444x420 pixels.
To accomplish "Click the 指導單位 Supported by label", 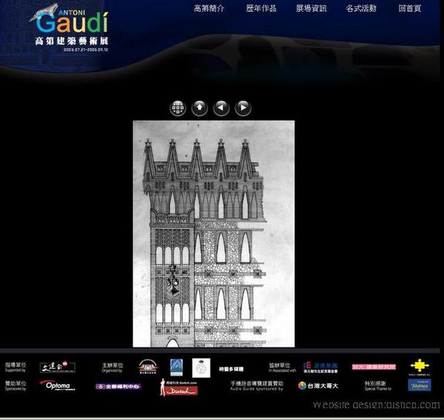I will (x=16, y=367).
